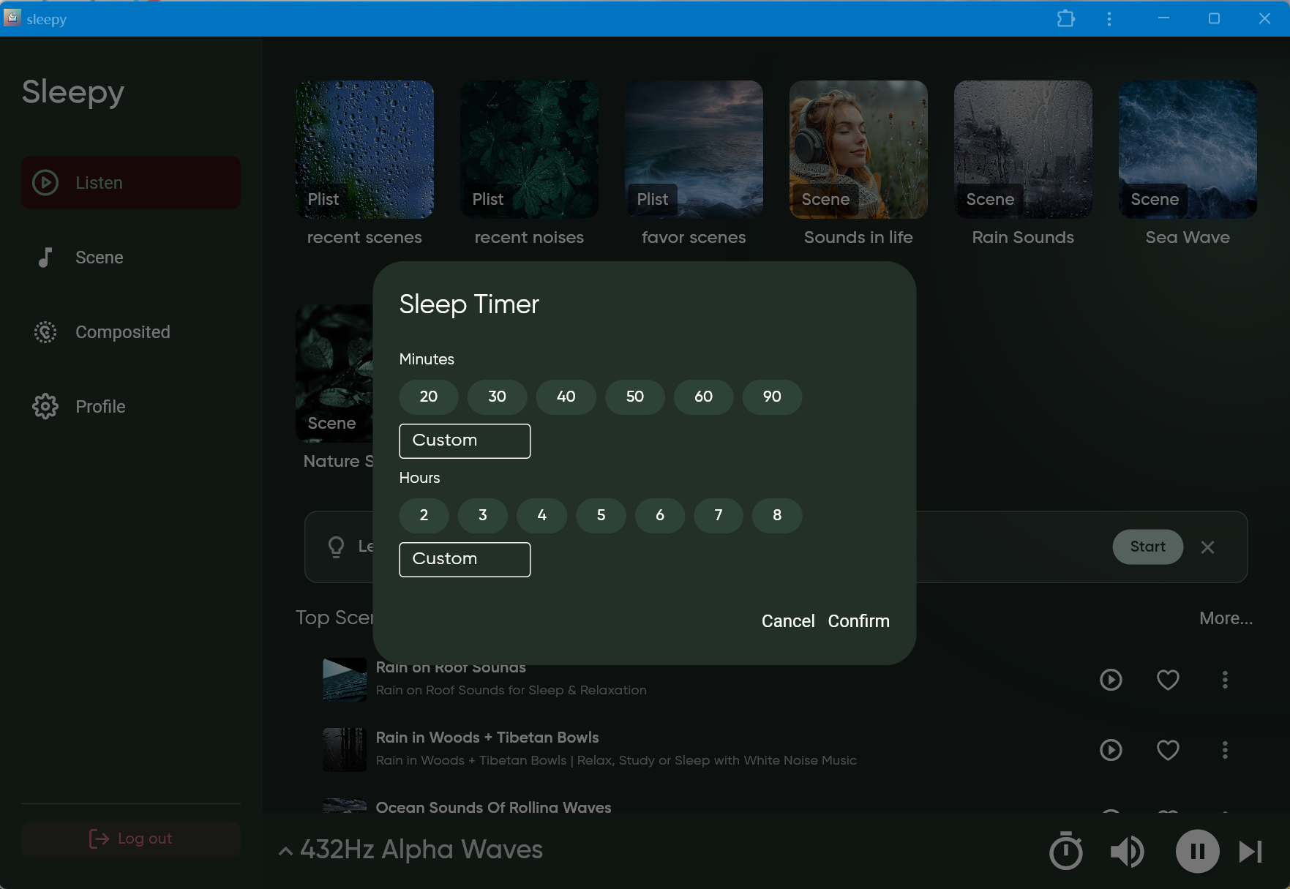Open the Sea Wave scene thumbnail

point(1187,150)
